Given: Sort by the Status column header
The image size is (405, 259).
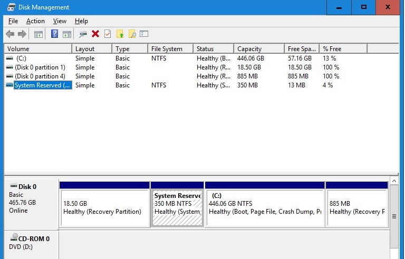Looking at the screenshot, I should point(214,49).
